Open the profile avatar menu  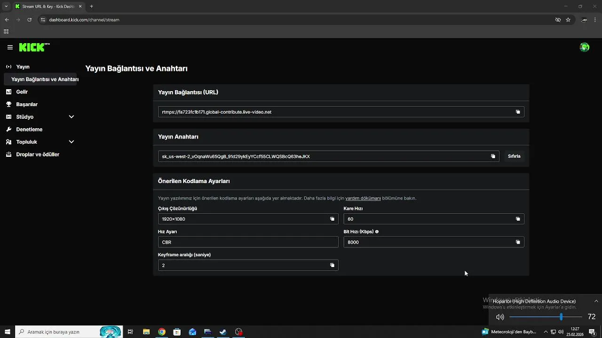[x=585, y=47]
